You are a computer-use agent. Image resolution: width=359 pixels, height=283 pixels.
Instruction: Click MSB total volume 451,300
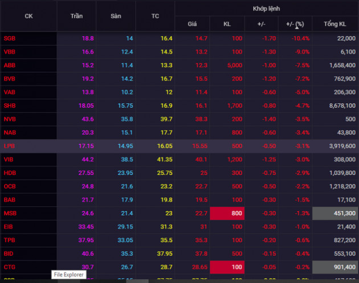pos(335,213)
